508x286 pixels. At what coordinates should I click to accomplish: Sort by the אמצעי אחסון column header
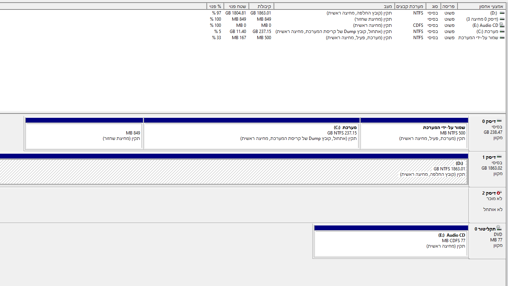point(482,7)
